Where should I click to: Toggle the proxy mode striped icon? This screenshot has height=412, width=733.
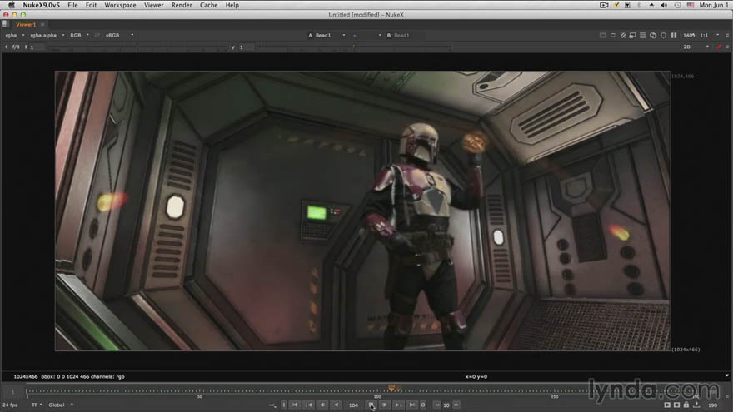click(623, 35)
